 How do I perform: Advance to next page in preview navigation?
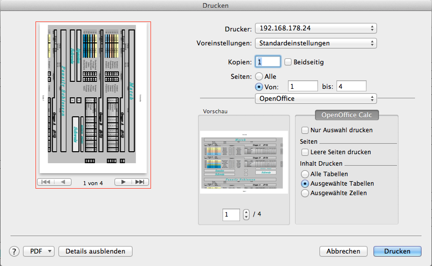tap(123, 182)
